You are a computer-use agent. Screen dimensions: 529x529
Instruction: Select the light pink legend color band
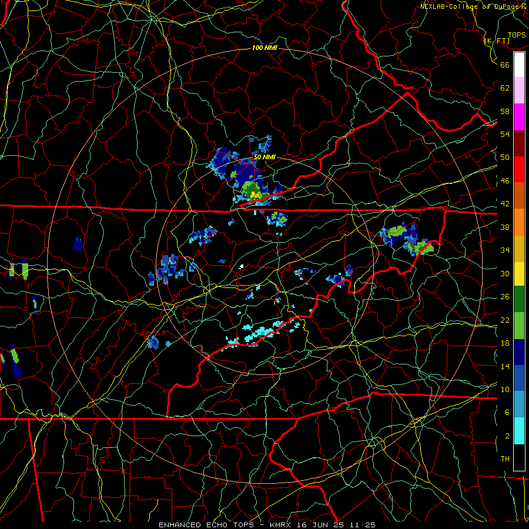tap(519, 91)
